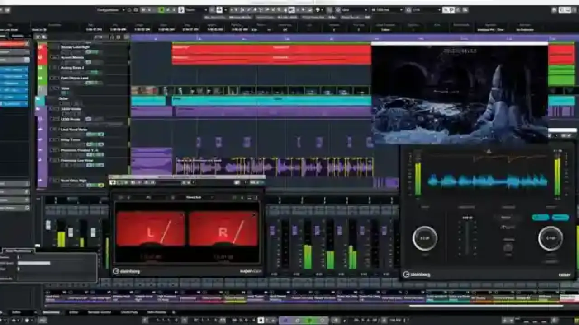
Task: Click the right large knob in Raiser plugin
Action: [x=551, y=238]
